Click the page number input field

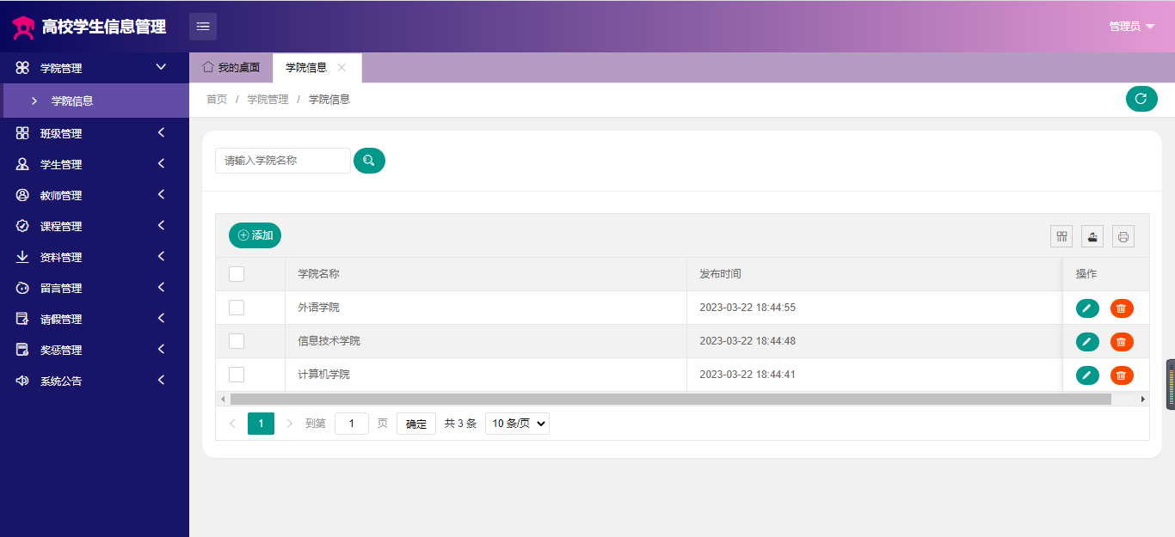352,424
